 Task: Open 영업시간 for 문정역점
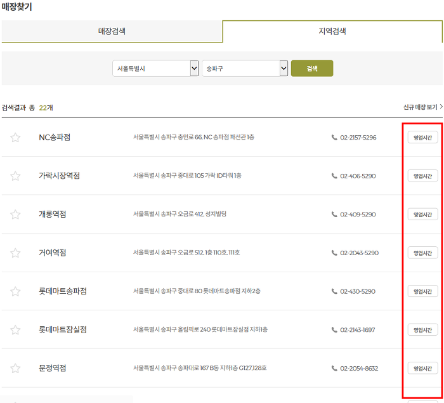pos(423,369)
